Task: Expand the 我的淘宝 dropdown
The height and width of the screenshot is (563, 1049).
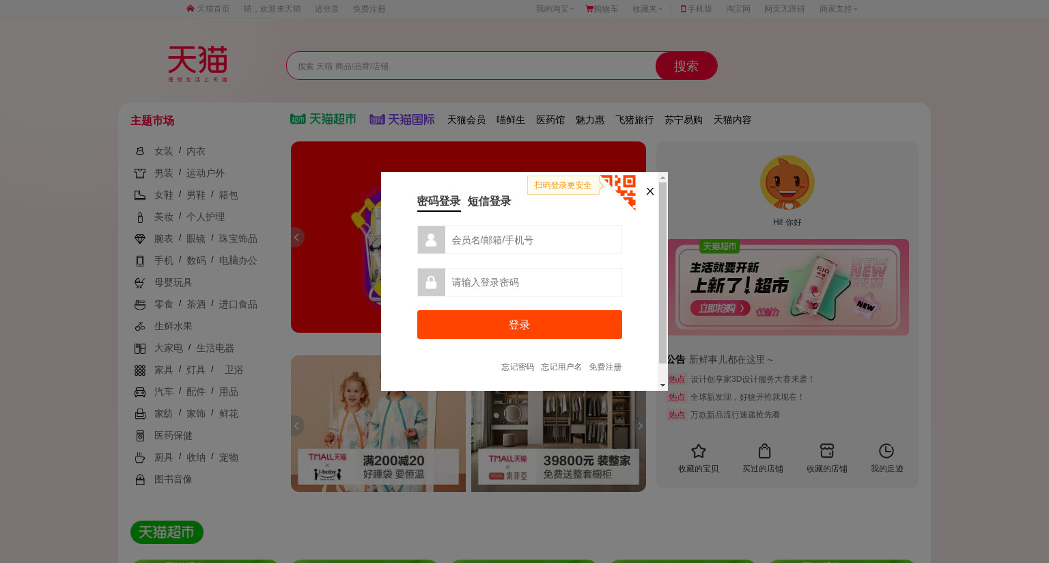Action: point(555,9)
